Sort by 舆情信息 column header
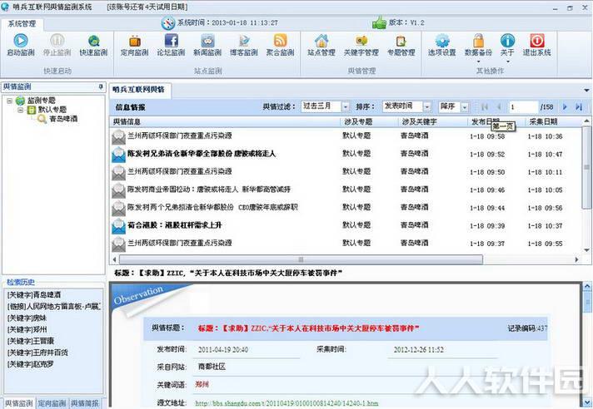The width and height of the screenshot is (593, 409). click(x=225, y=121)
